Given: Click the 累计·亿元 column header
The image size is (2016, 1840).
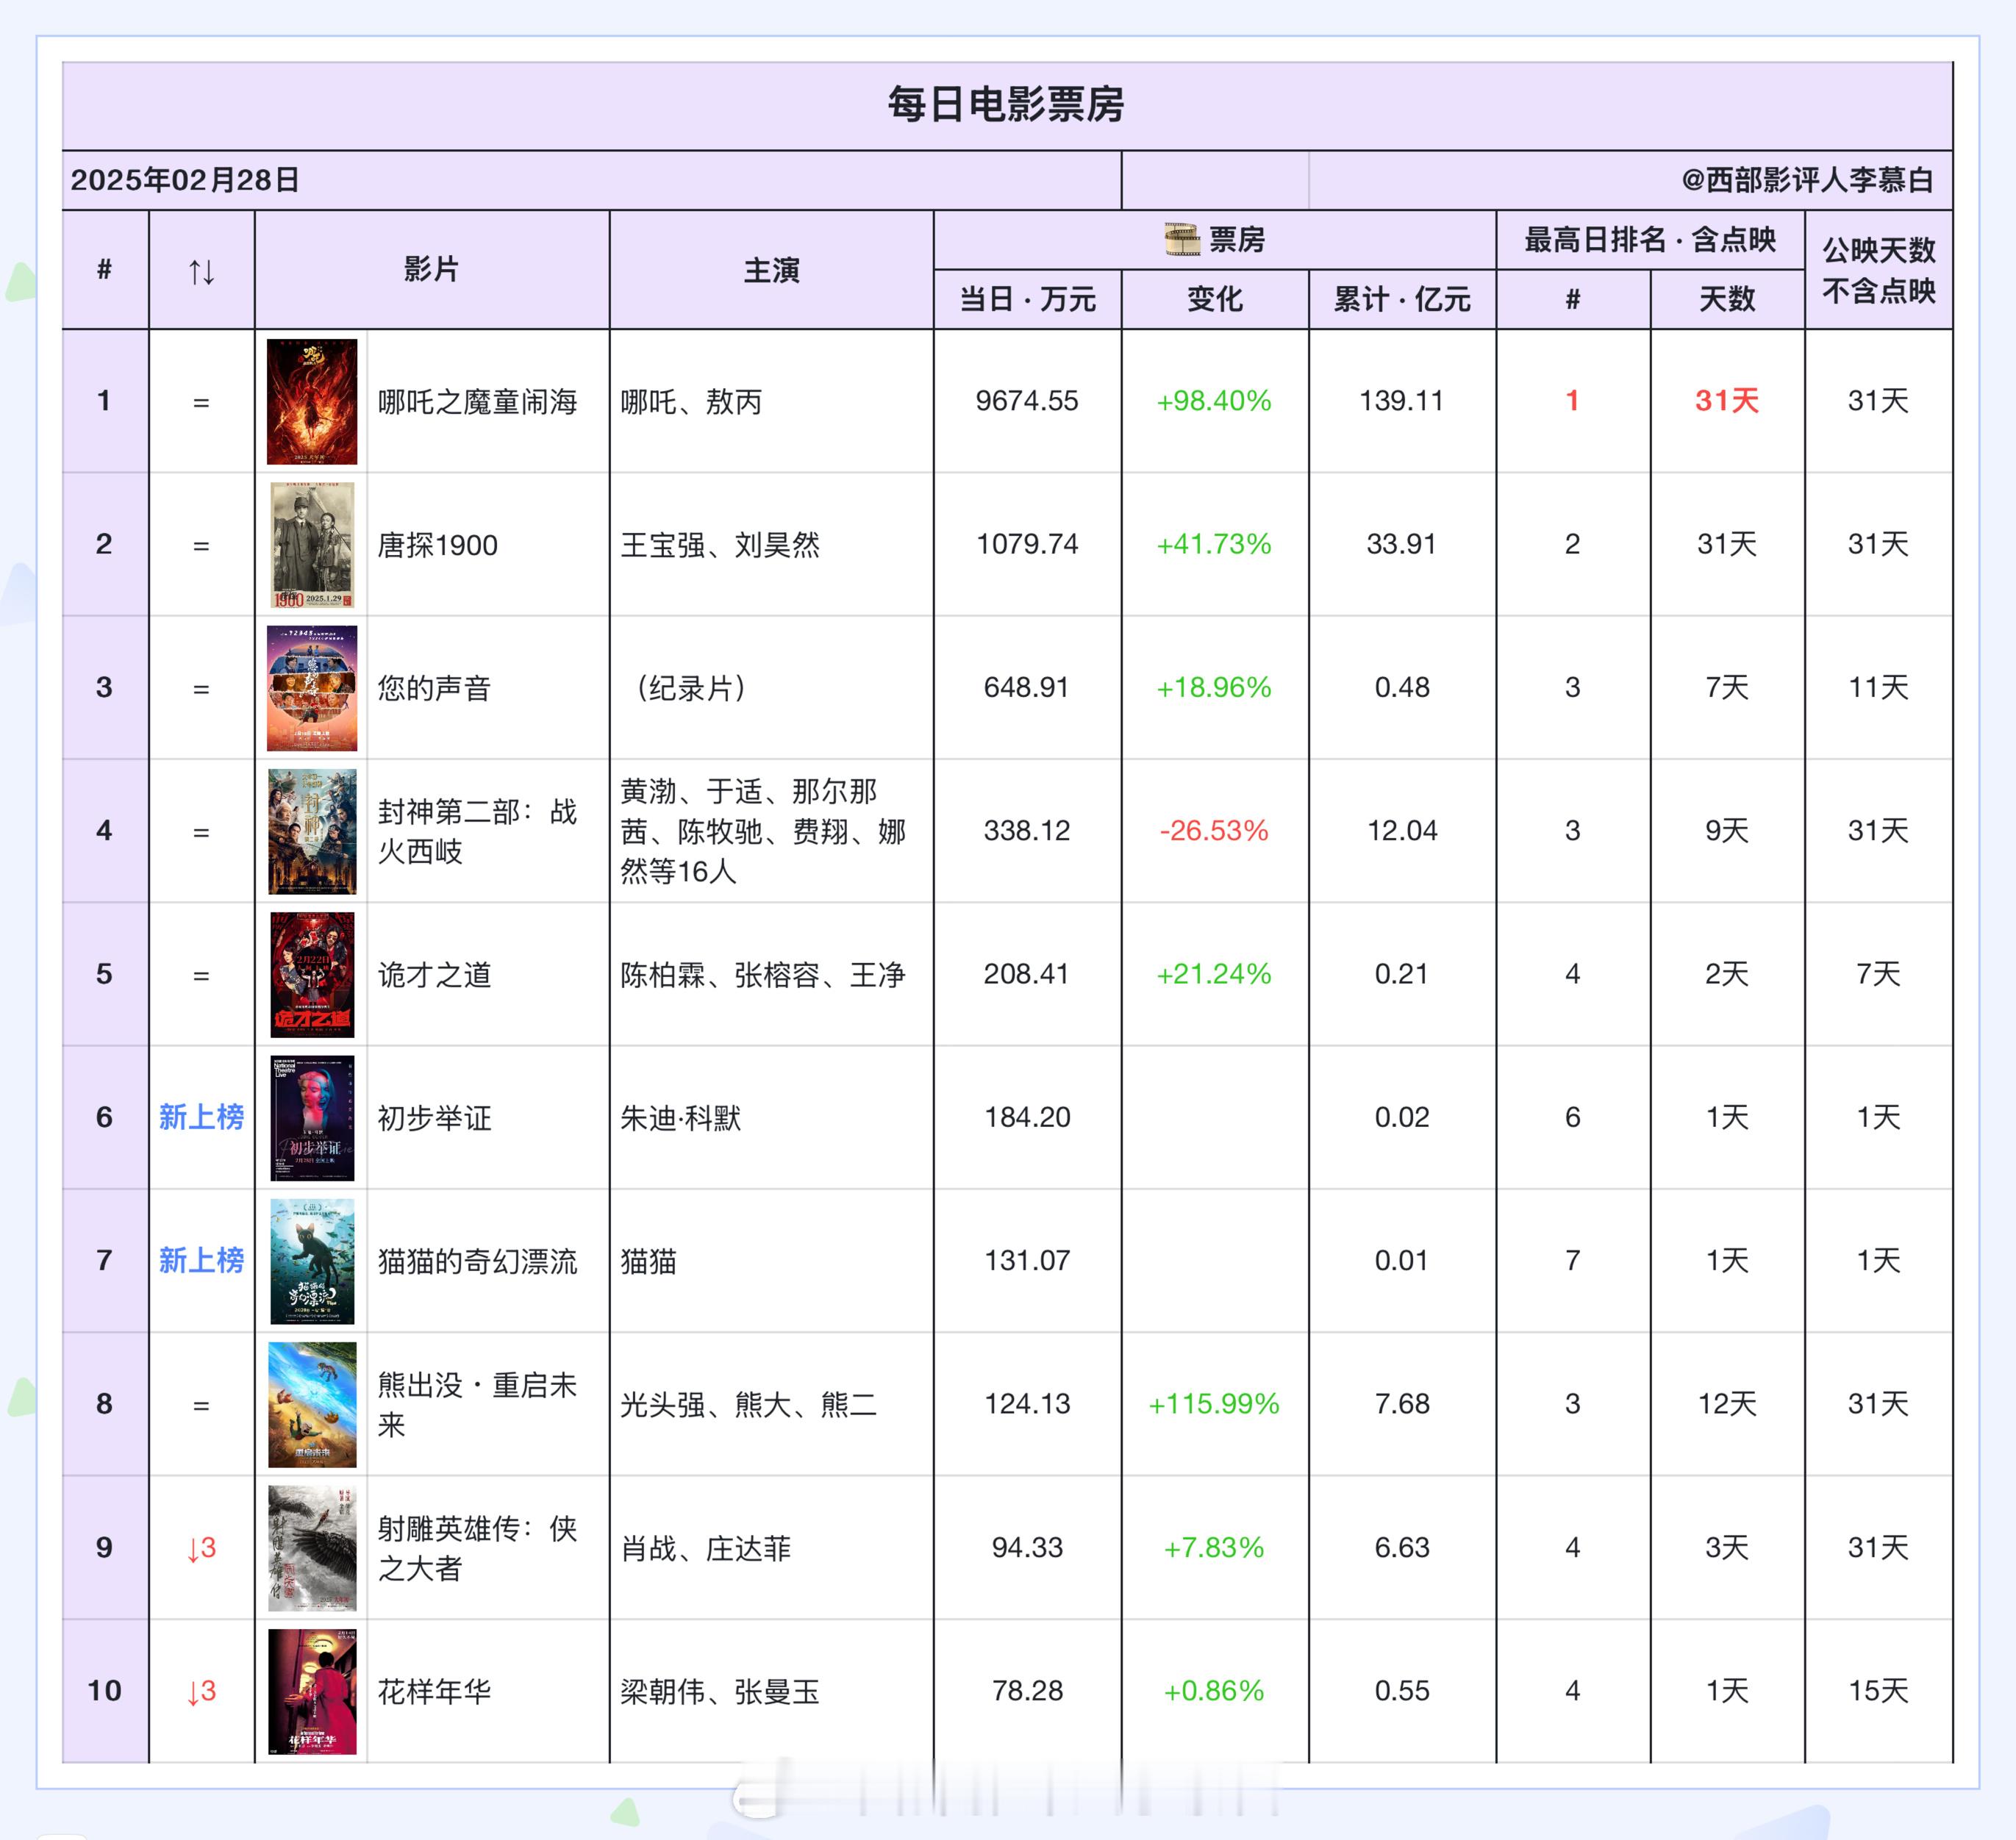Looking at the screenshot, I should coord(1401,299).
